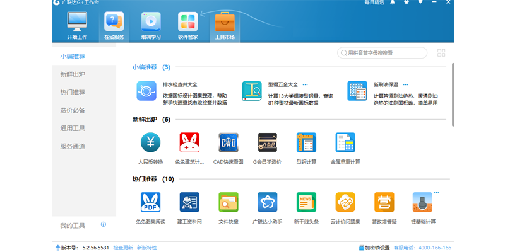This screenshot has height=252, width=505.
Task: Open the title bar dropdown menu arrow
Action: [x=420, y=3]
